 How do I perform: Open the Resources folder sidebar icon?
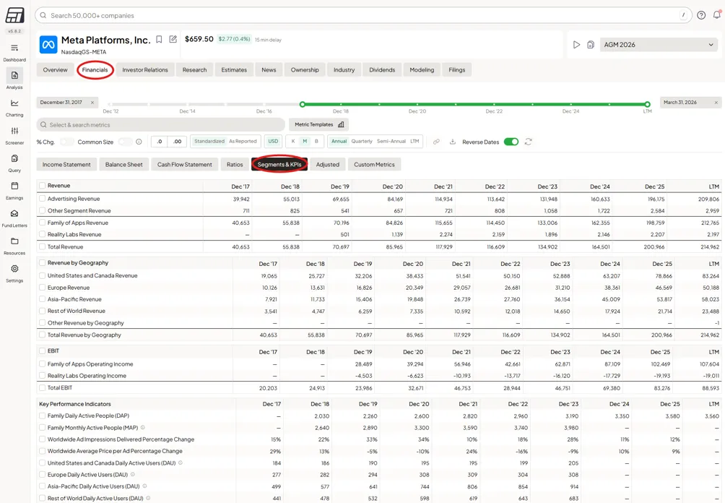14,241
